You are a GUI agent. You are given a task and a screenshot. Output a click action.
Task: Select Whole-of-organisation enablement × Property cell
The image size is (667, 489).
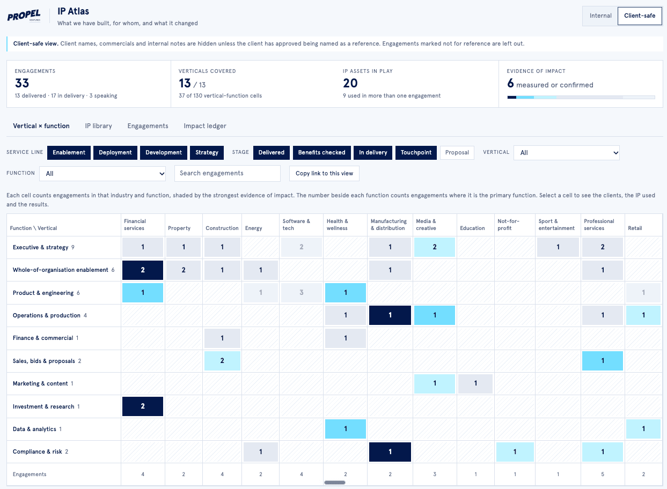pos(184,270)
